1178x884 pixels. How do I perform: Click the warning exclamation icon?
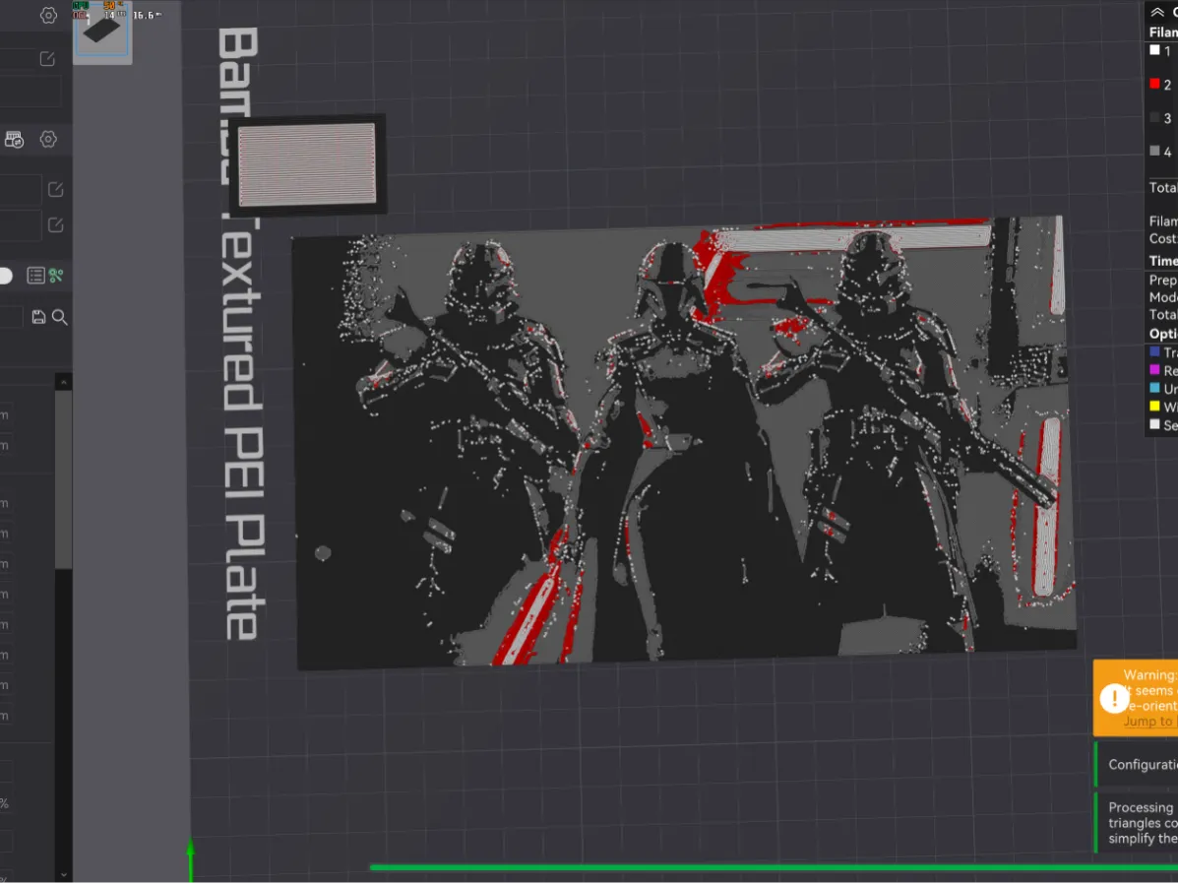pos(1114,698)
